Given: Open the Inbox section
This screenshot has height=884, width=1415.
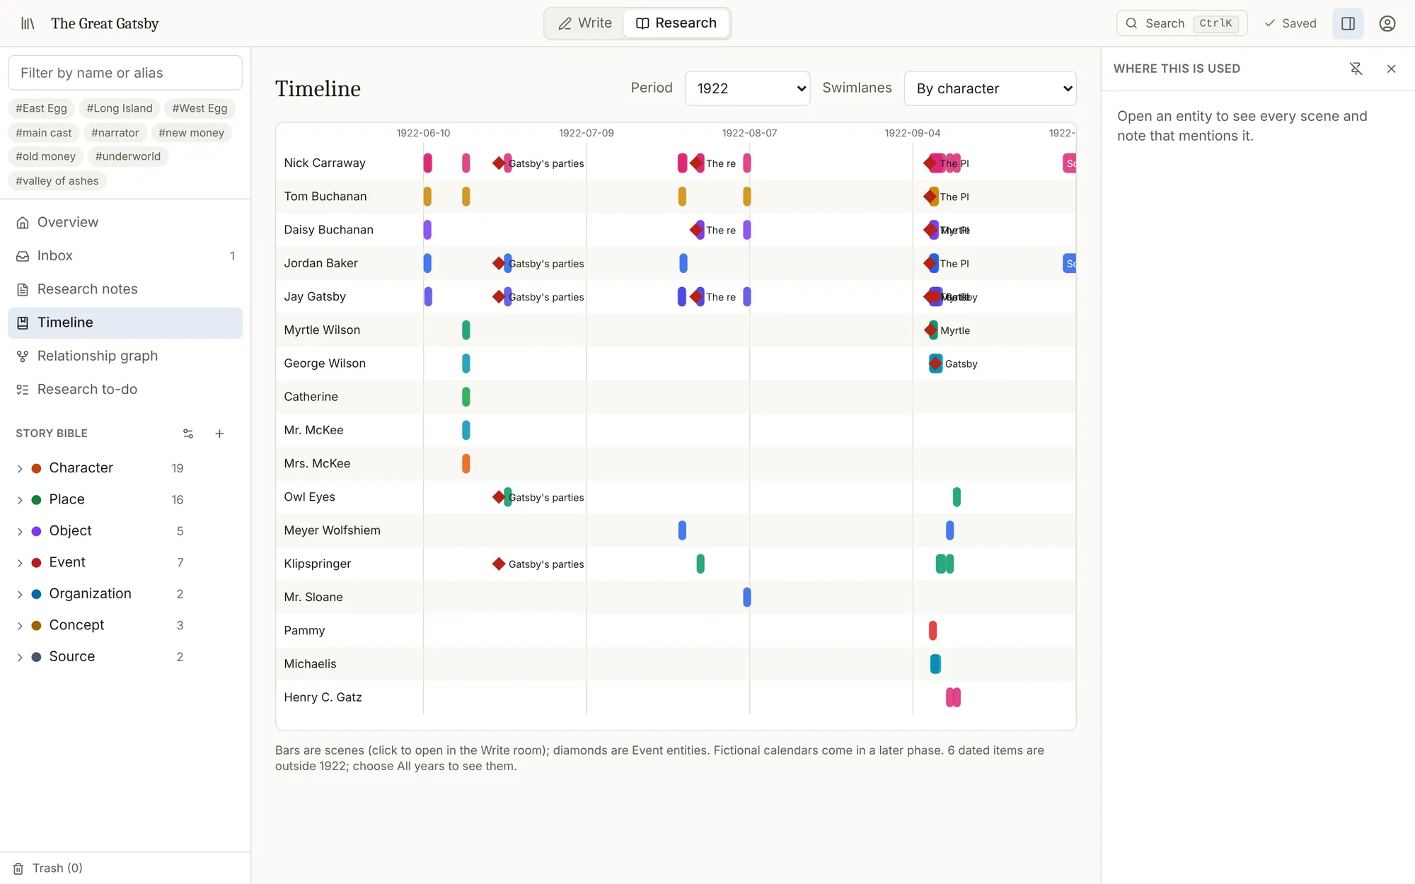Looking at the screenshot, I should pyautogui.click(x=125, y=255).
